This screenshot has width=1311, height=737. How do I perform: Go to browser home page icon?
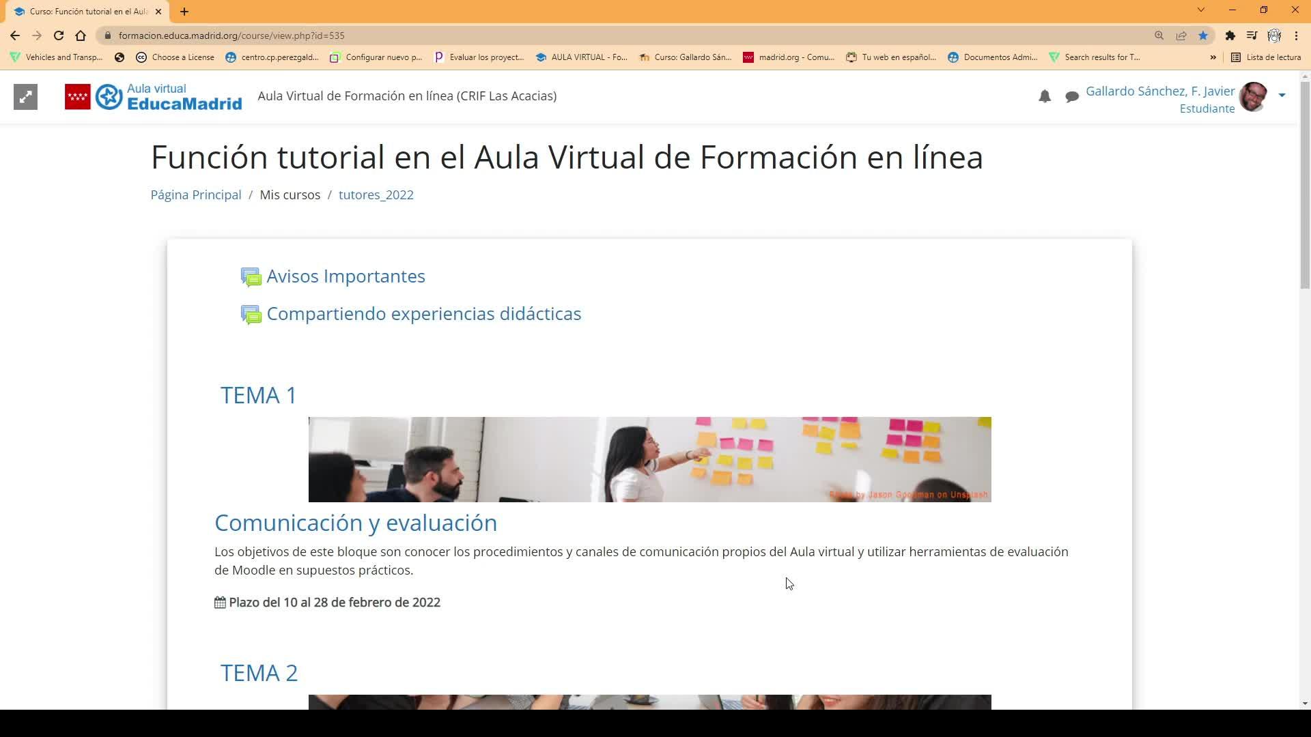tap(81, 35)
